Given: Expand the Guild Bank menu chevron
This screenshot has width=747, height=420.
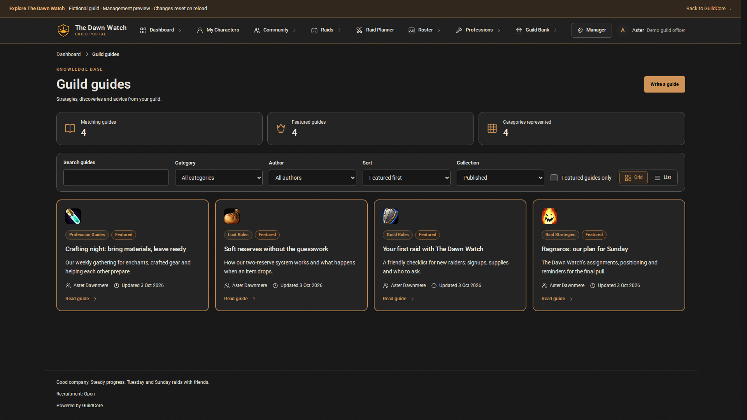Looking at the screenshot, I should (555, 30).
